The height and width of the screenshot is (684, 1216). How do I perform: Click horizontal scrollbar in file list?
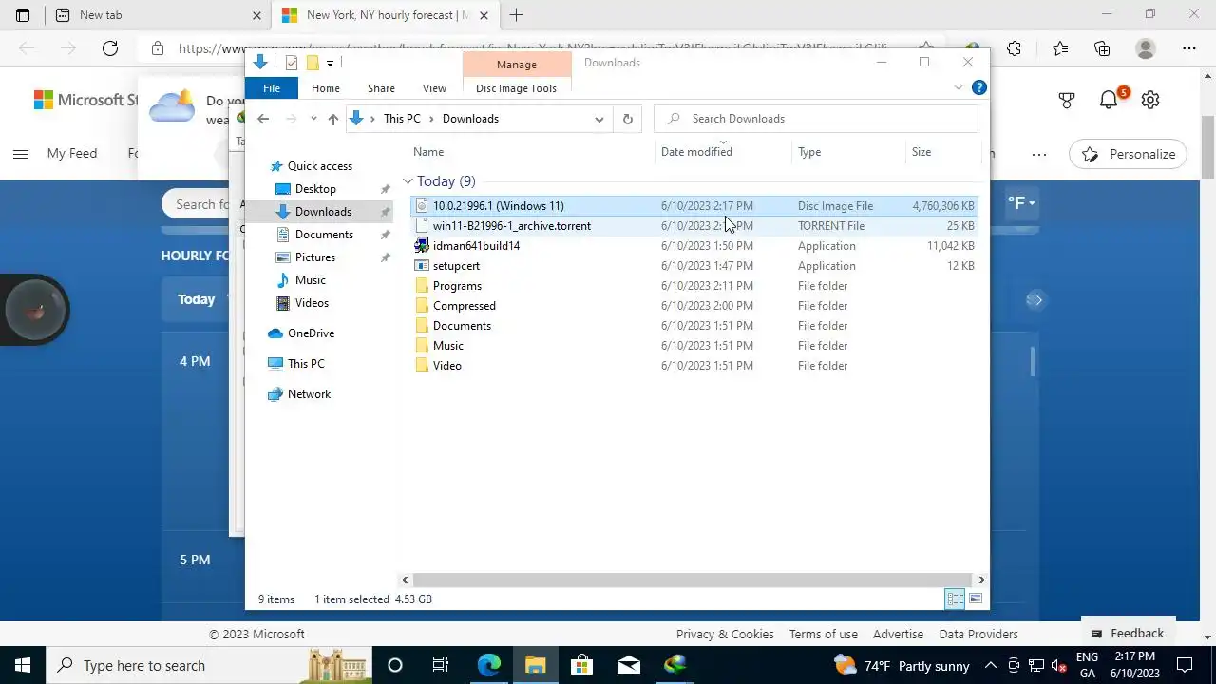[693, 579]
